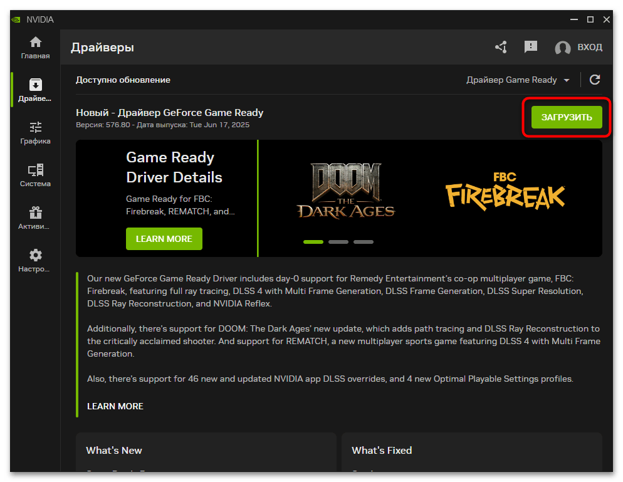Click the Game Ready Driver Details heading
The height and width of the screenshot is (482, 623).
174,167
